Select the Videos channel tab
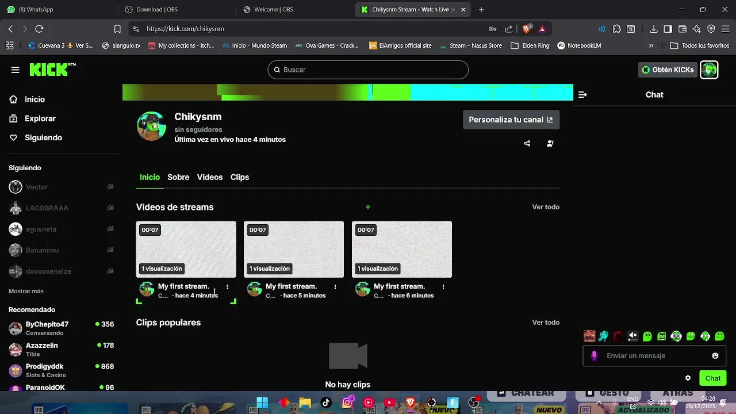This screenshot has height=414, width=736. point(210,177)
